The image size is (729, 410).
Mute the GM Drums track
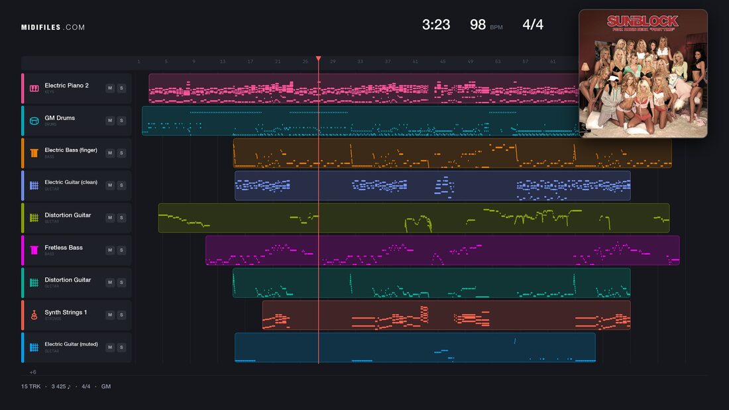coord(110,121)
